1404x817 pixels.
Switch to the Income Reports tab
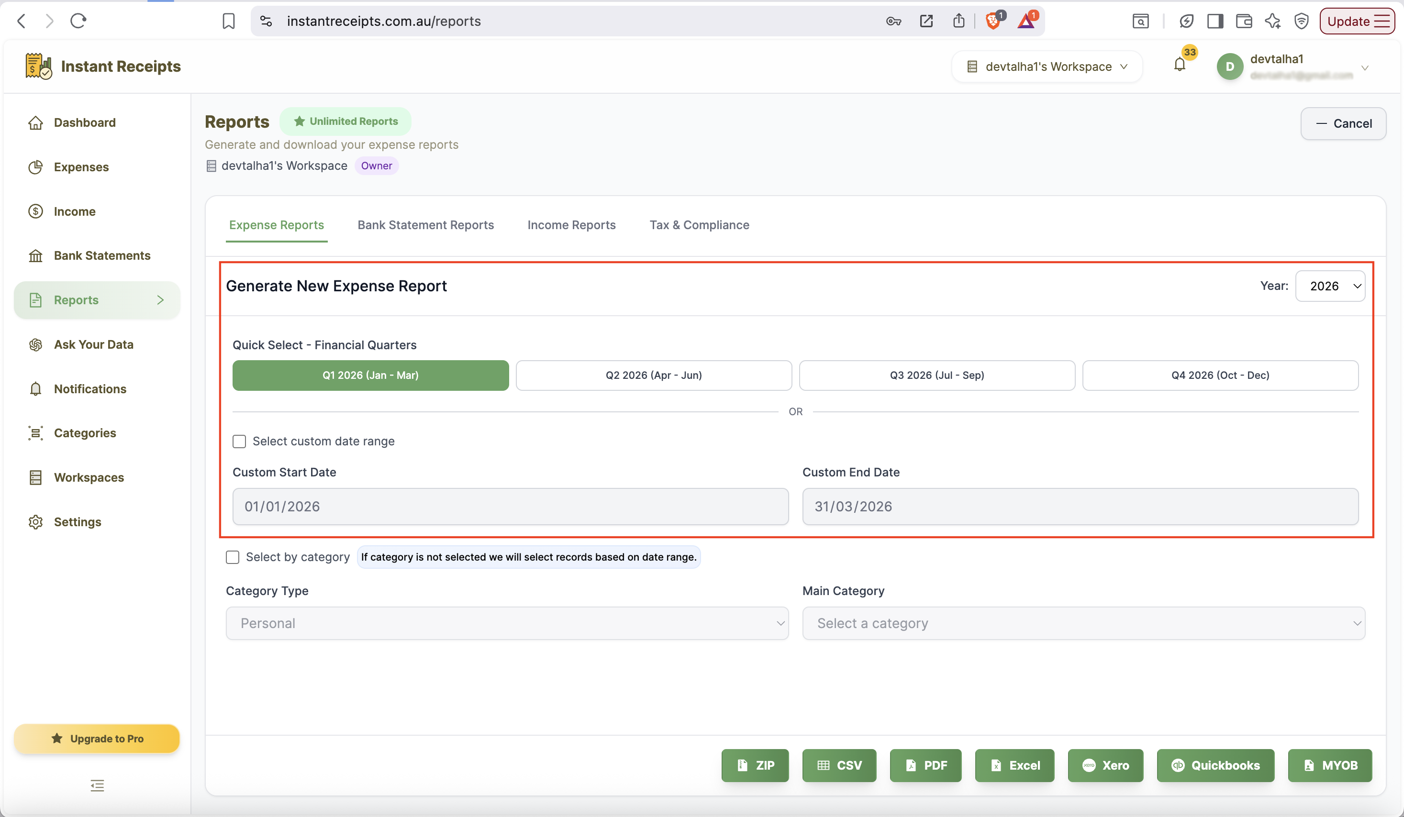572,225
